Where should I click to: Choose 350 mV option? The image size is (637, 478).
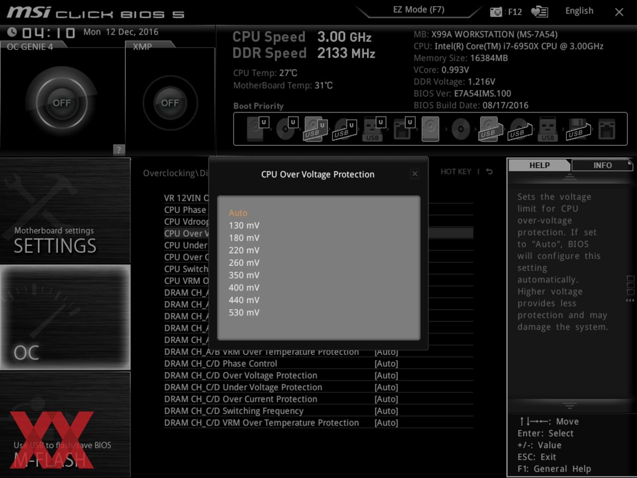[244, 275]
